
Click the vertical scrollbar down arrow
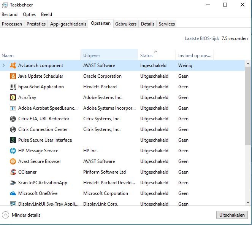pyautogui.click(x=248, y=203)
